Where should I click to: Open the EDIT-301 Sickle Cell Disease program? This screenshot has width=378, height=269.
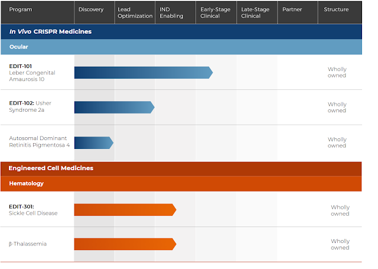33,210
